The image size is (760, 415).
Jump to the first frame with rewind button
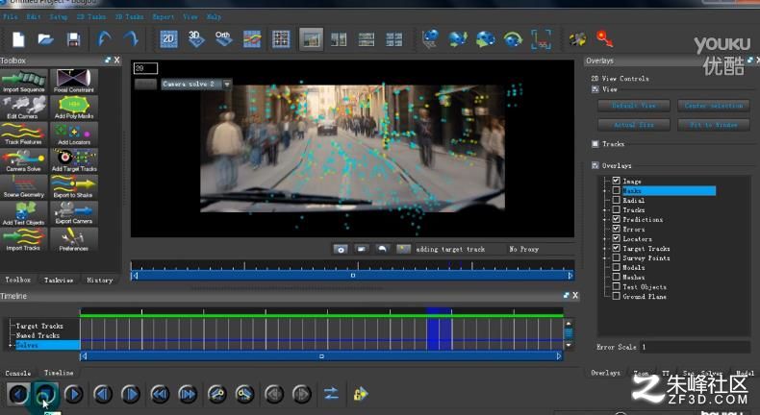[x=160, y=394]
